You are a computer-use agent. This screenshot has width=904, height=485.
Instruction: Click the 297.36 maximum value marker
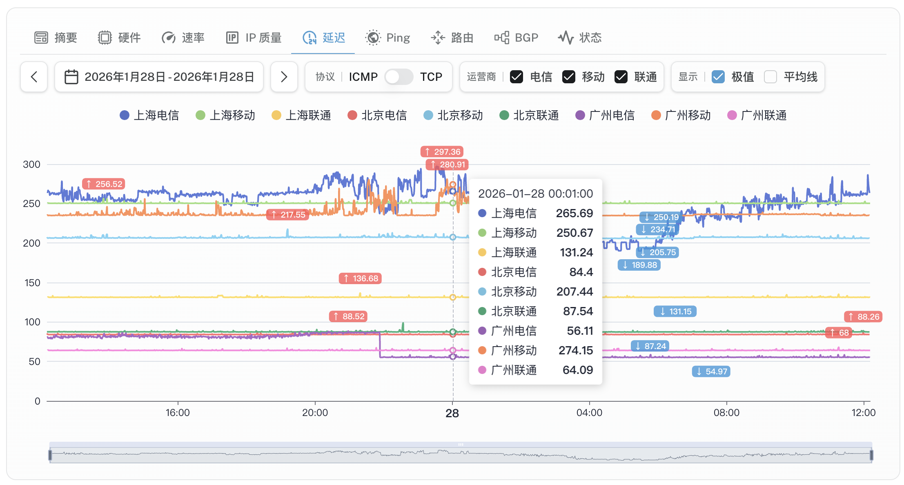(442, 152)
